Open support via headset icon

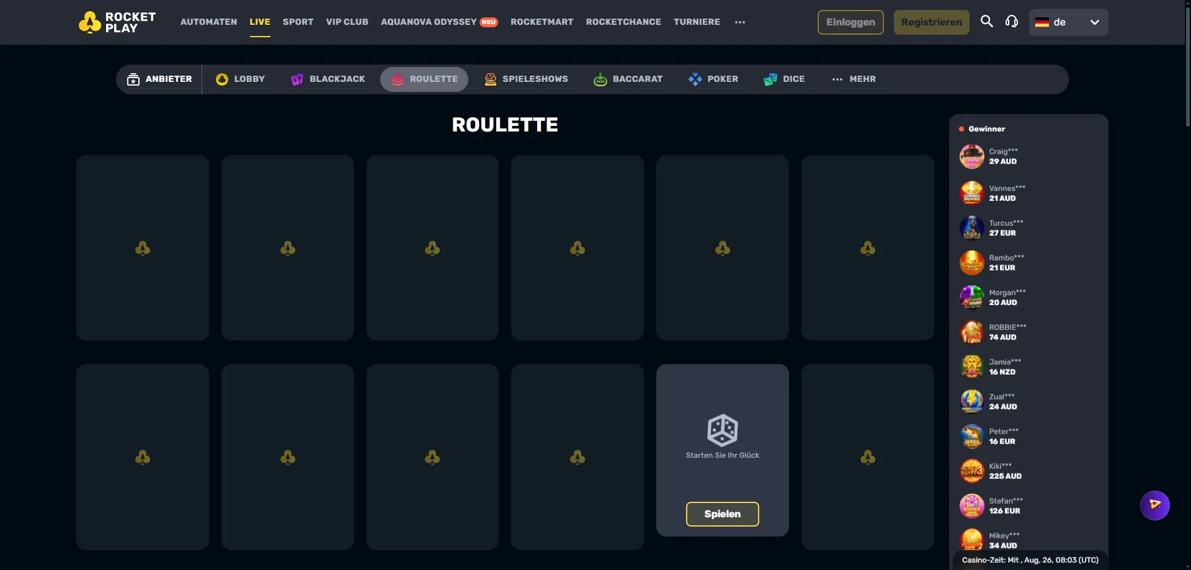[x=1012, y=22]
